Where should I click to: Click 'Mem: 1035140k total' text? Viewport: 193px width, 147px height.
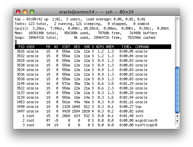pyautogui.click(x=35, y=33)
